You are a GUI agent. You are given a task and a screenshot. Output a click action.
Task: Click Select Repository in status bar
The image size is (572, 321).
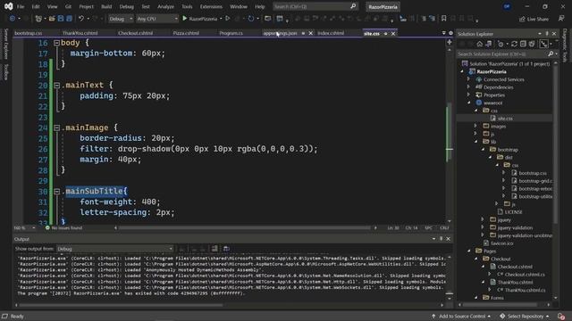coord(526,317)
